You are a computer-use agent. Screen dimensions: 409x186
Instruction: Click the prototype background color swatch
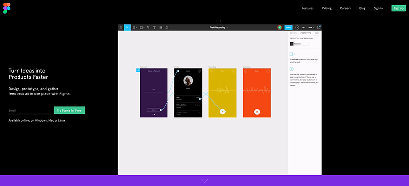click(x=291, y=44)
